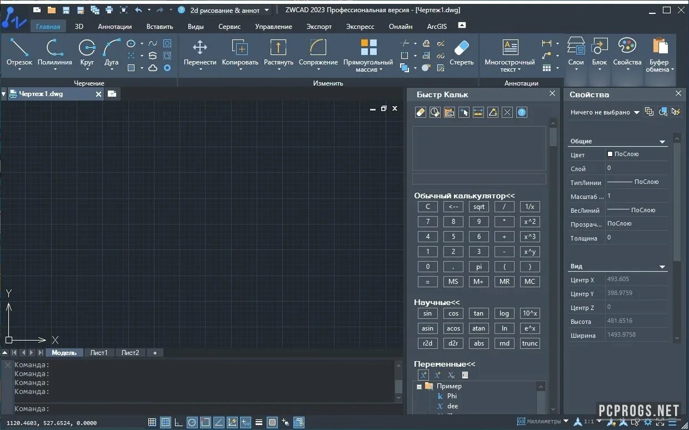Select the Дуга arc tool
The image size is (689, 430).
click(112, 53)
